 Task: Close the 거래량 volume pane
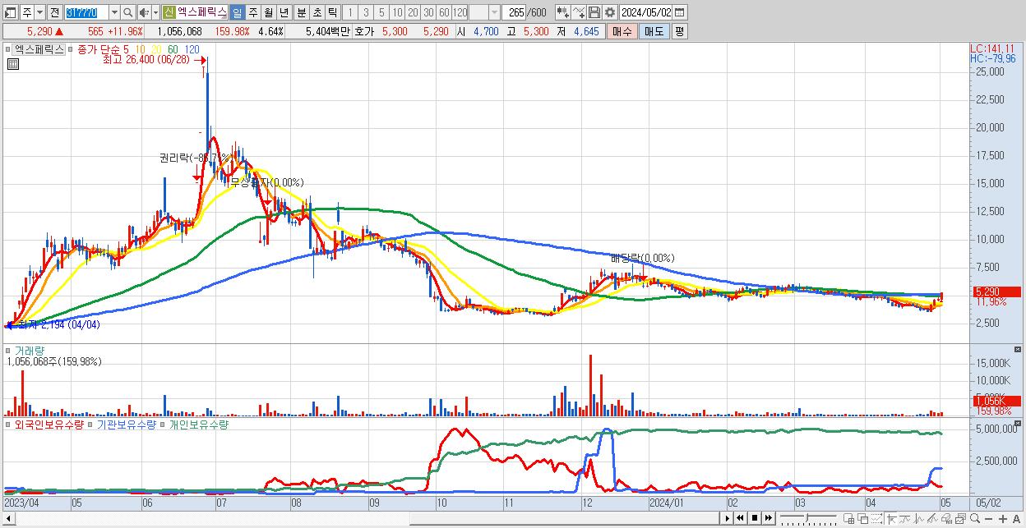[1019, 350]
